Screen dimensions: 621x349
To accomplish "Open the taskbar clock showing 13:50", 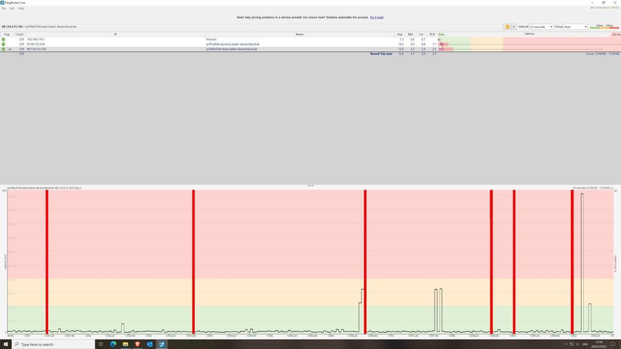I will pos(599,344).
